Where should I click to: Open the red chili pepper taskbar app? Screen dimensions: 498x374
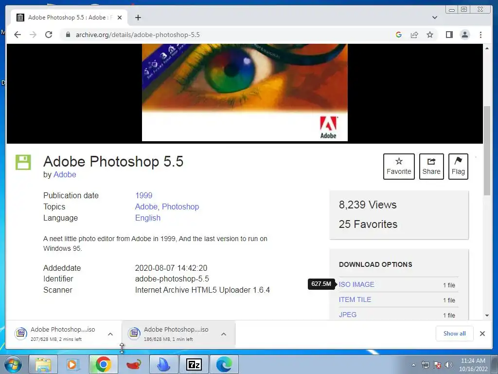(133, 364)
